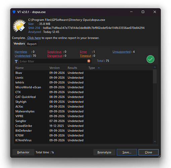
Task: Click the filter funnel icon
Action: pyautogui.click(x=16, y=61)
